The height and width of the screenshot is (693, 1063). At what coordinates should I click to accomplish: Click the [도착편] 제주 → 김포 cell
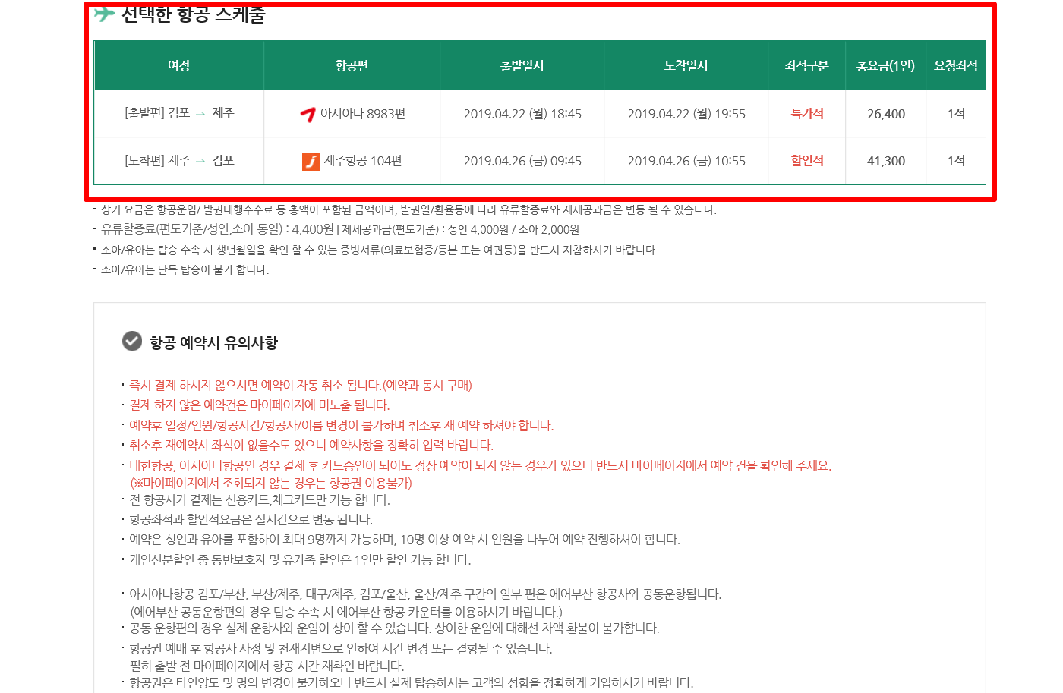pos(179,160)
